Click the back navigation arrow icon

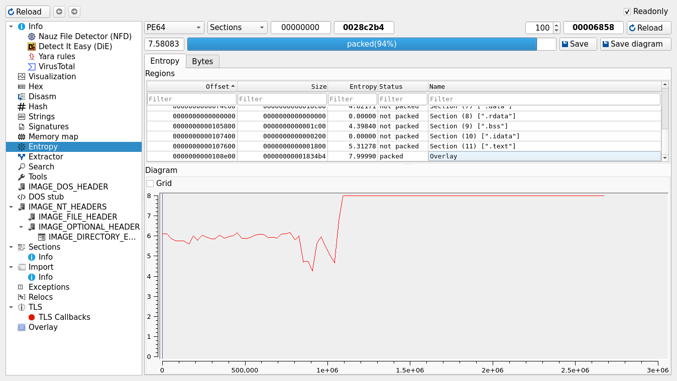pyautogui.click(x=59, y=12)
